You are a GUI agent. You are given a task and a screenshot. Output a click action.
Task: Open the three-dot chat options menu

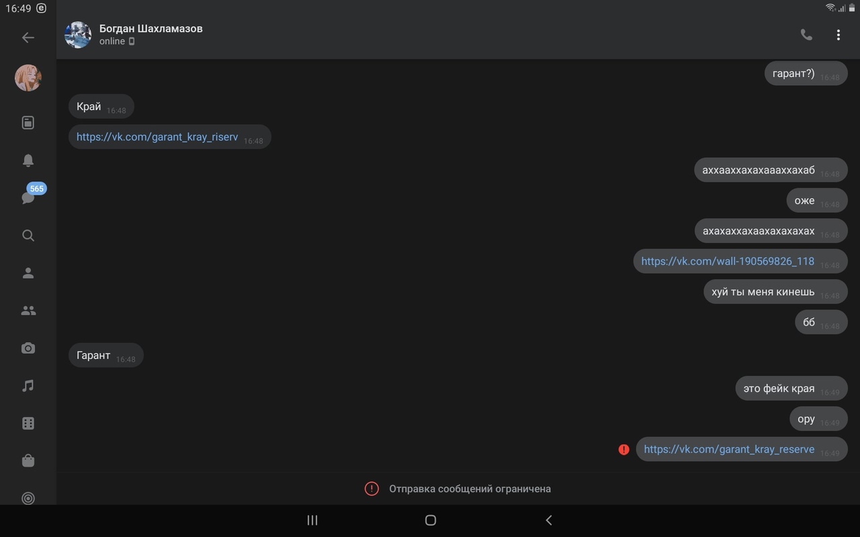[x=838, y=35]
